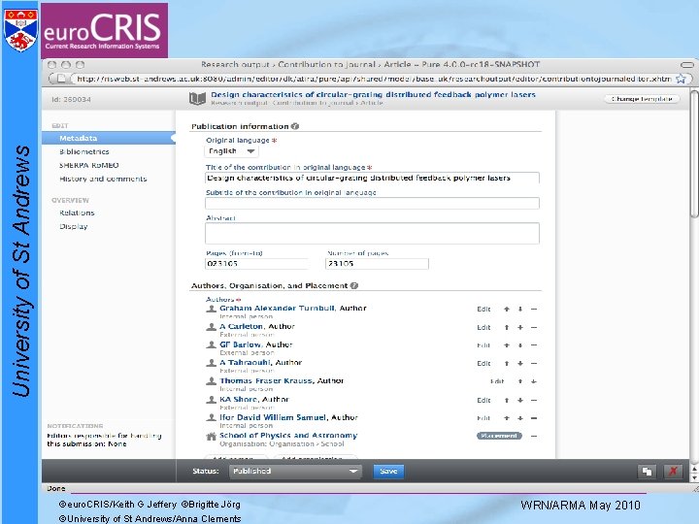Open the Relations overview
Viewport: 699px width, 524px height.
[x=77, y=213]
